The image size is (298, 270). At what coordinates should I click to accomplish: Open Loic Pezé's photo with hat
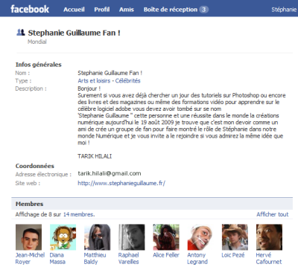[x=235, y=237]
